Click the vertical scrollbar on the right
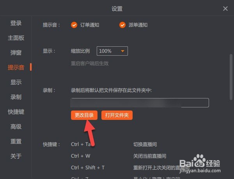 tap(231, 77)
